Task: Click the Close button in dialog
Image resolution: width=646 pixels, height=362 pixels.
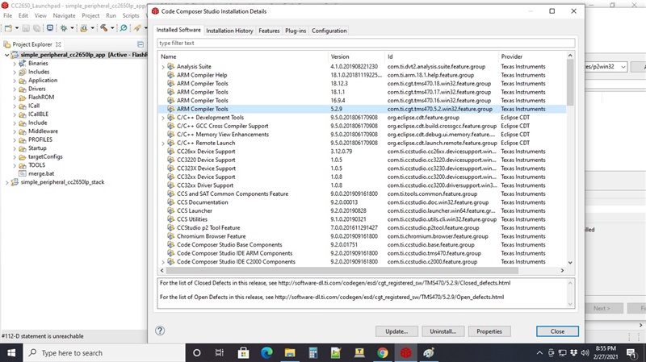Action: tap(557, 331)
